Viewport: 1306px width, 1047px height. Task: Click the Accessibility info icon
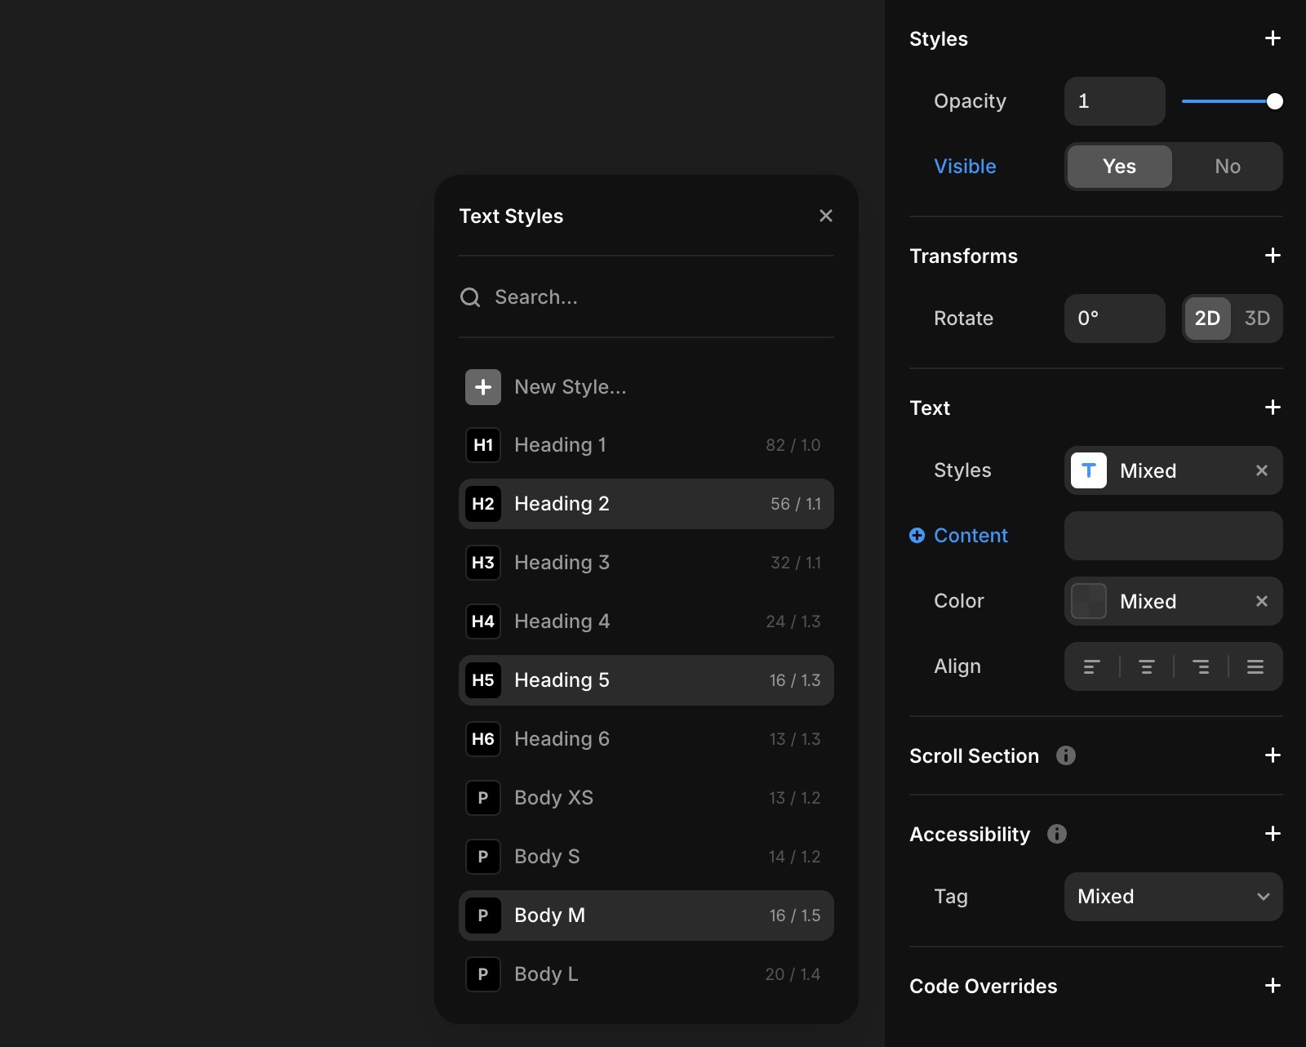pyautogui.click(x=1057, y=834)
